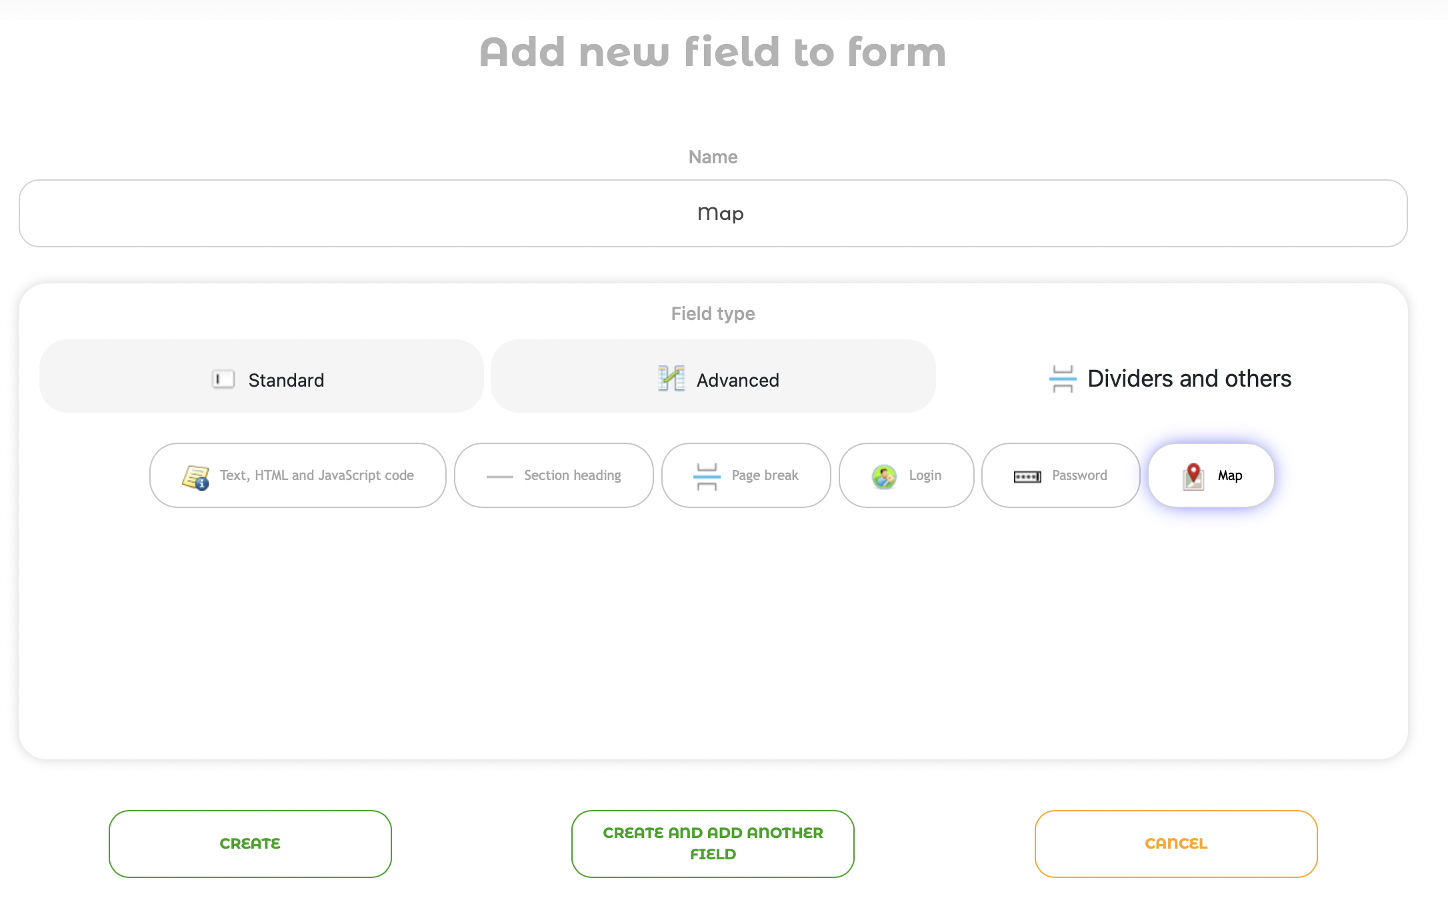
Task: Select the Map field type icon
Action: point(1191,475)
